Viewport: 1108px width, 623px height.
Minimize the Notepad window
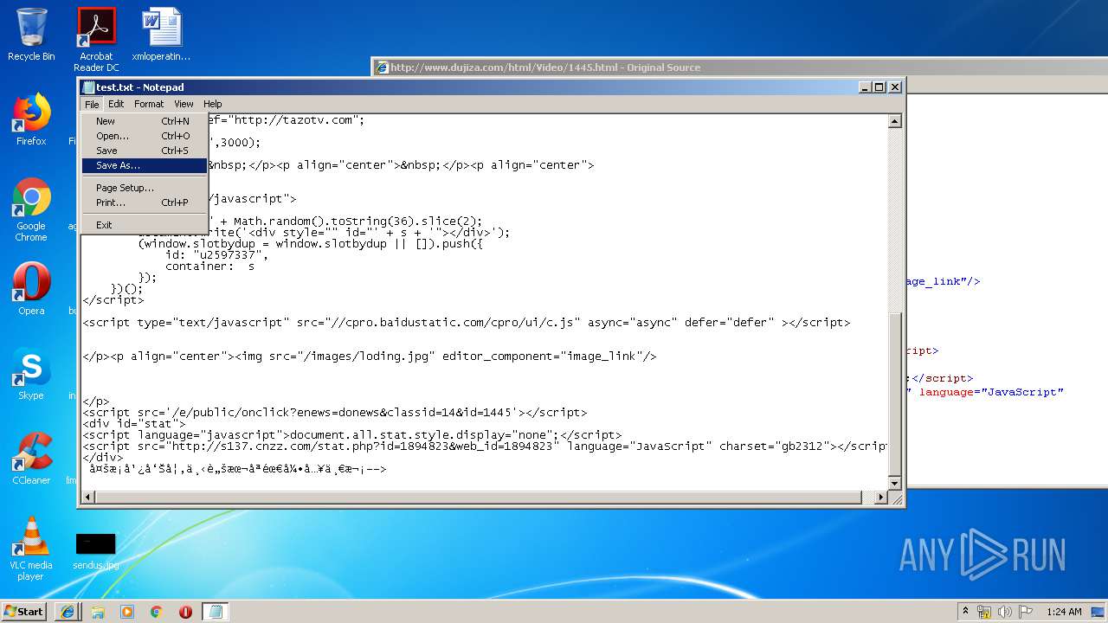[865, 87]
